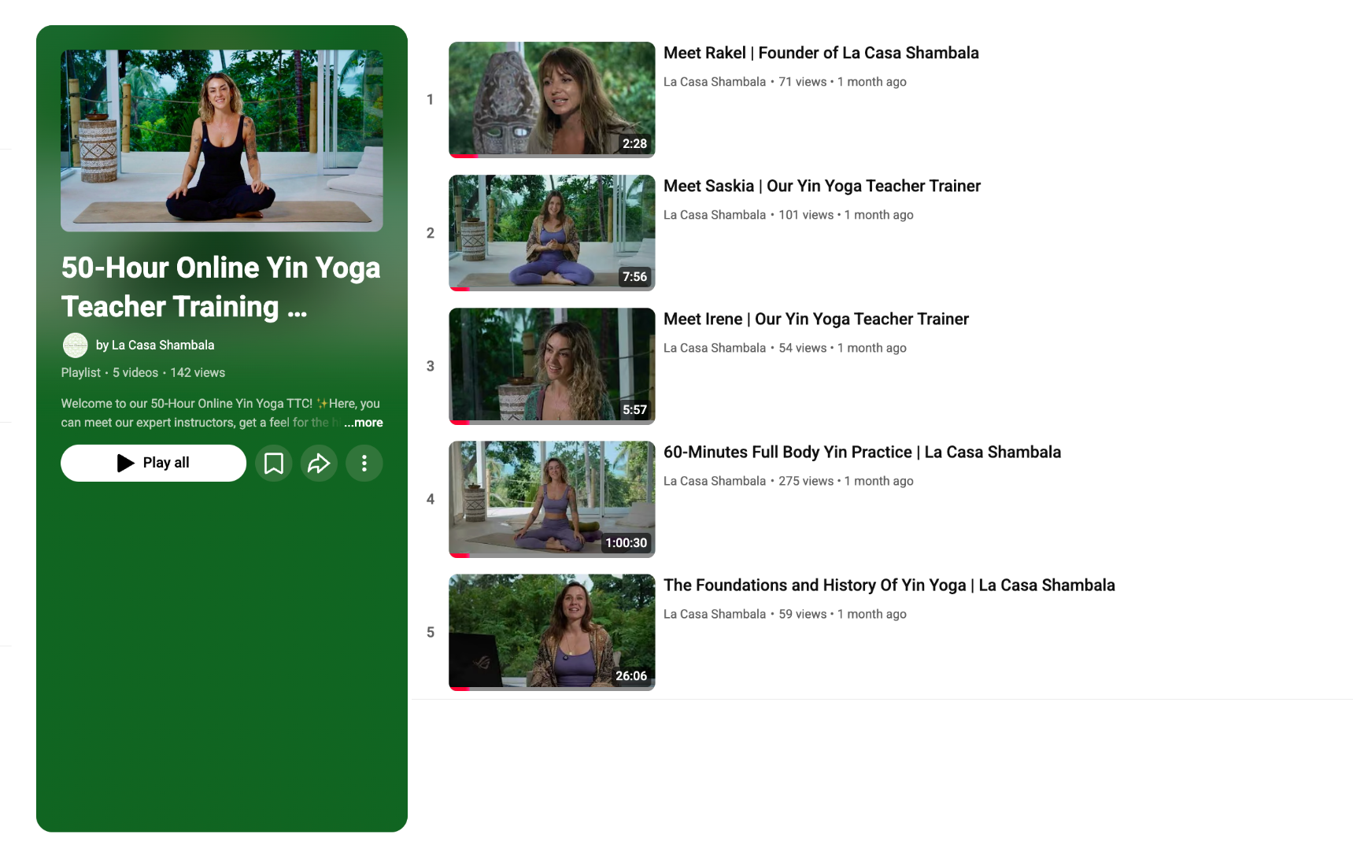The width and height of the screenshot is (1353, 850).
Task: Click the Meet Rakel video thumbnail
Action: coord(550,99)
